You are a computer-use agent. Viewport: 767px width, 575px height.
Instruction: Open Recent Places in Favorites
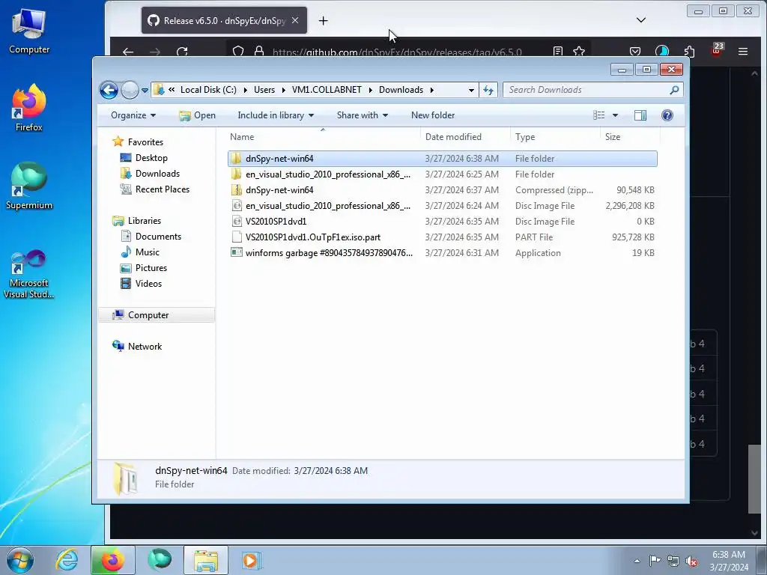click(162, 189)
